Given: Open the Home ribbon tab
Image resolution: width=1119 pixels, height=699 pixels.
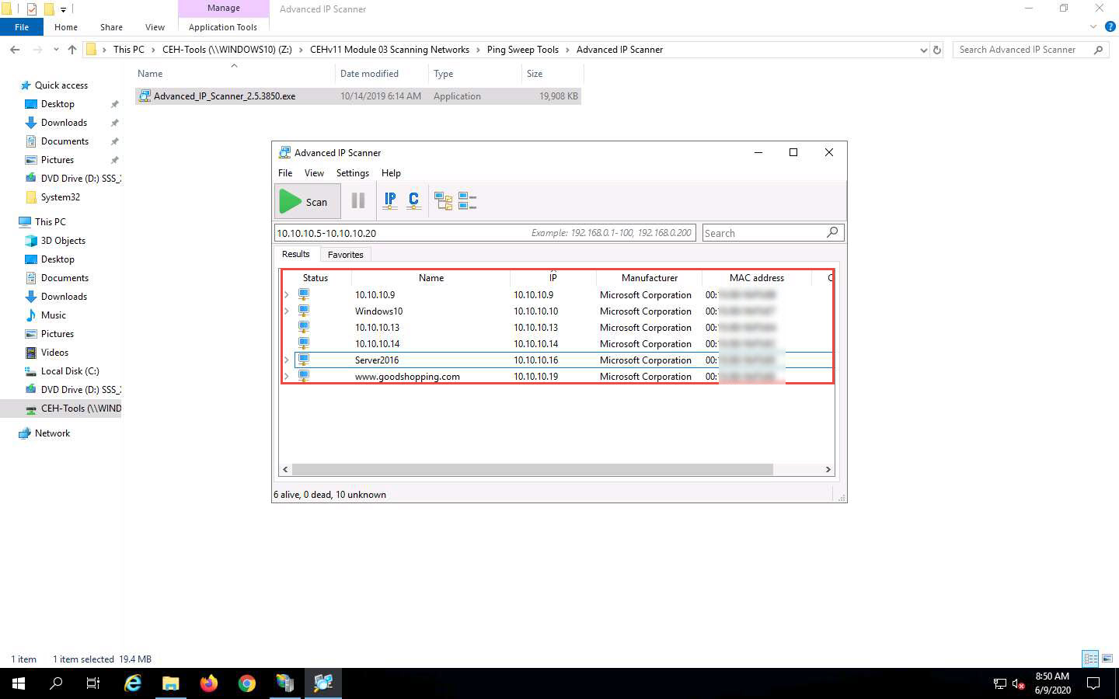Looking at the screenshot, I should point(66,27).
